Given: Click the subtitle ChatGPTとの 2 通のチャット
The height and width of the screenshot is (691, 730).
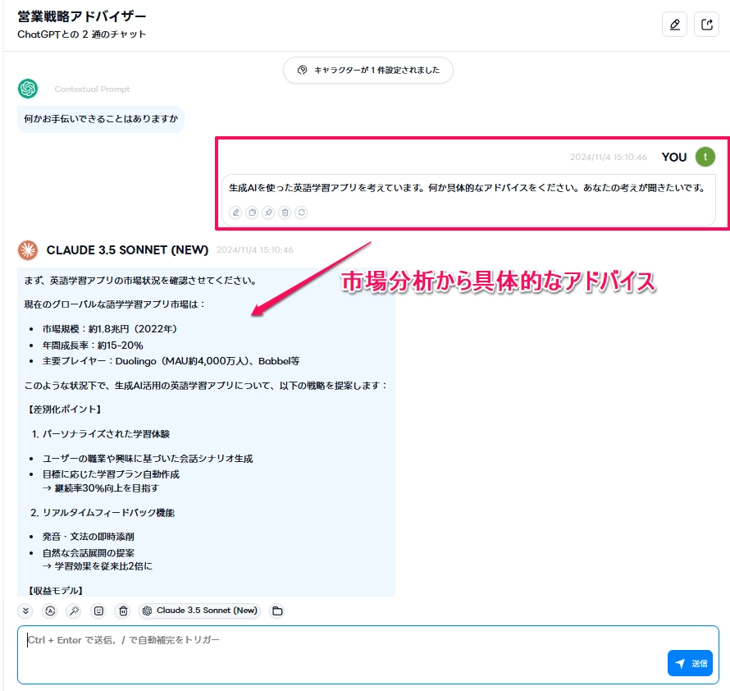Looking at the screenshot, I should point(81,34).
